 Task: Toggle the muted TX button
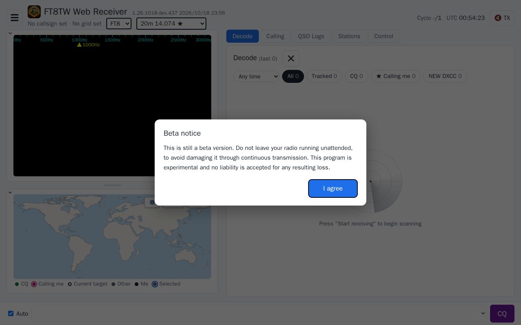pos(502,18)
